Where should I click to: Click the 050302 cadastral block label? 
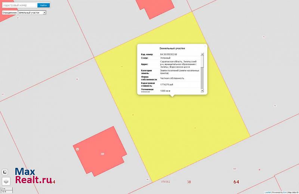166,182
